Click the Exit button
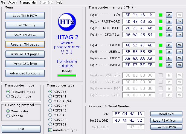 click(x=21, y=129)
